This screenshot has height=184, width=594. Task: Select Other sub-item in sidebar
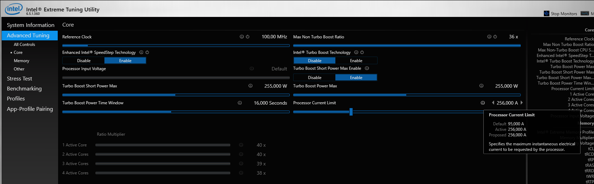click(x=19, y=69)
